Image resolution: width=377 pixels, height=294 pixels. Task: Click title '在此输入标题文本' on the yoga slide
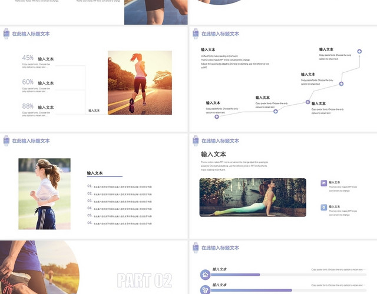220,141
